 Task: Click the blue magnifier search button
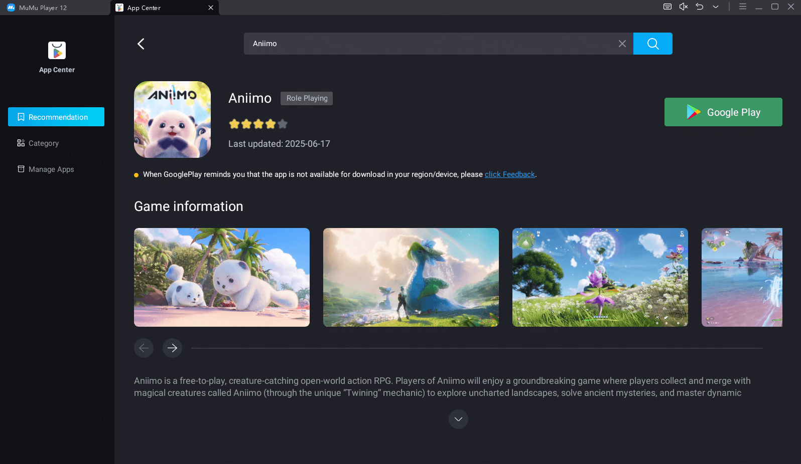[653, 44]
